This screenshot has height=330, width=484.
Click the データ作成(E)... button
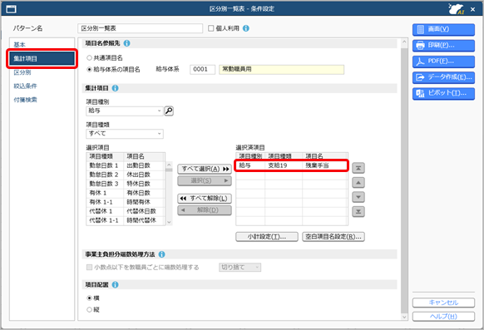tap(443, 77)
